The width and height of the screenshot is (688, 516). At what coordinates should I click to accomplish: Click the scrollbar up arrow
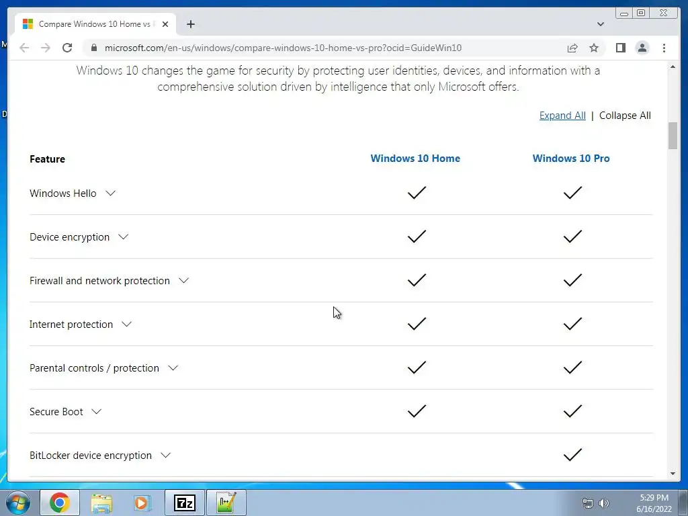pyautogui.click(x=673, y=67)
